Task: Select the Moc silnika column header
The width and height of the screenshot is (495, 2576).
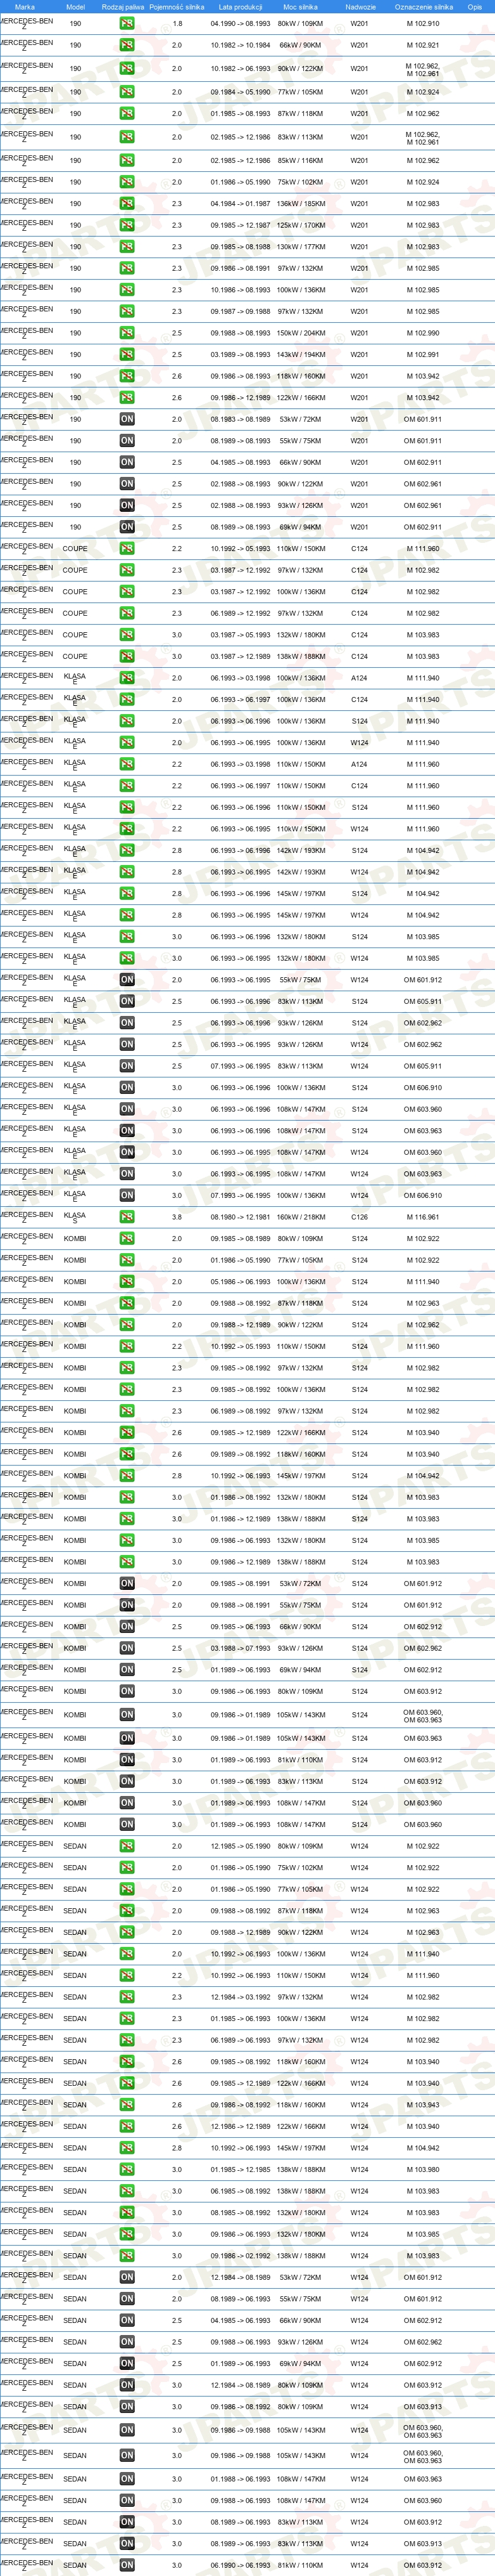Action: (x=301, y=7)
